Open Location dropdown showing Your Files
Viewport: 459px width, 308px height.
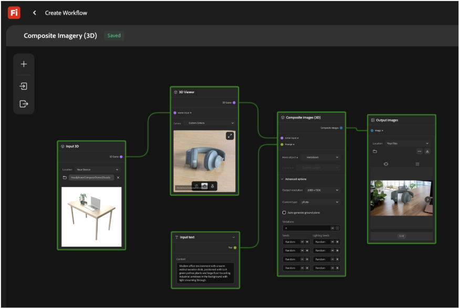(x=408, y=144)
